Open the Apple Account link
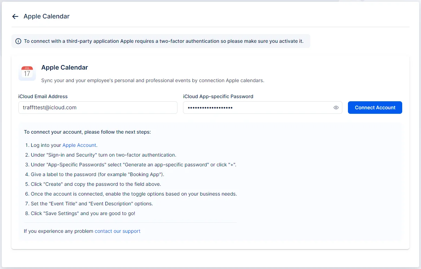Image resolution: width=421 pixels, height=269 pixels. (x=79, y=145)
